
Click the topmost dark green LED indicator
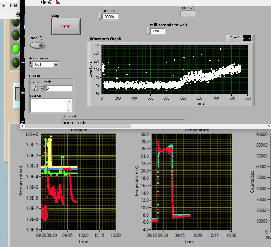tap(16, 22)
